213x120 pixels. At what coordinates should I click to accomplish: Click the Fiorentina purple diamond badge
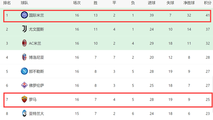[24, 85]
